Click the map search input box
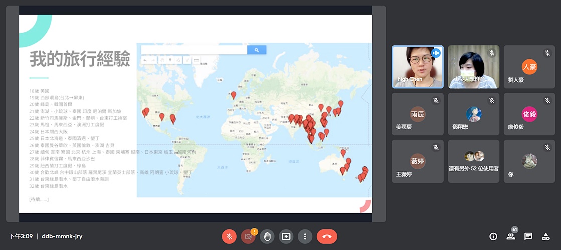 [194, 50]
